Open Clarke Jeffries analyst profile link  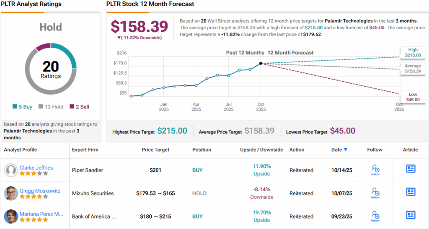36,167
